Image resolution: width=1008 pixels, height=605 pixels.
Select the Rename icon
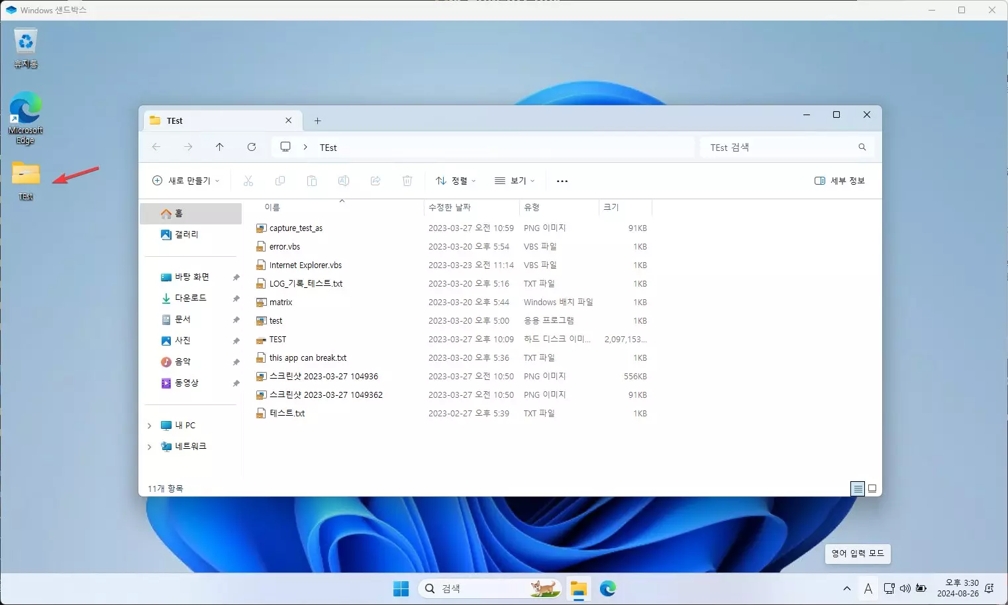pos(344,180)
